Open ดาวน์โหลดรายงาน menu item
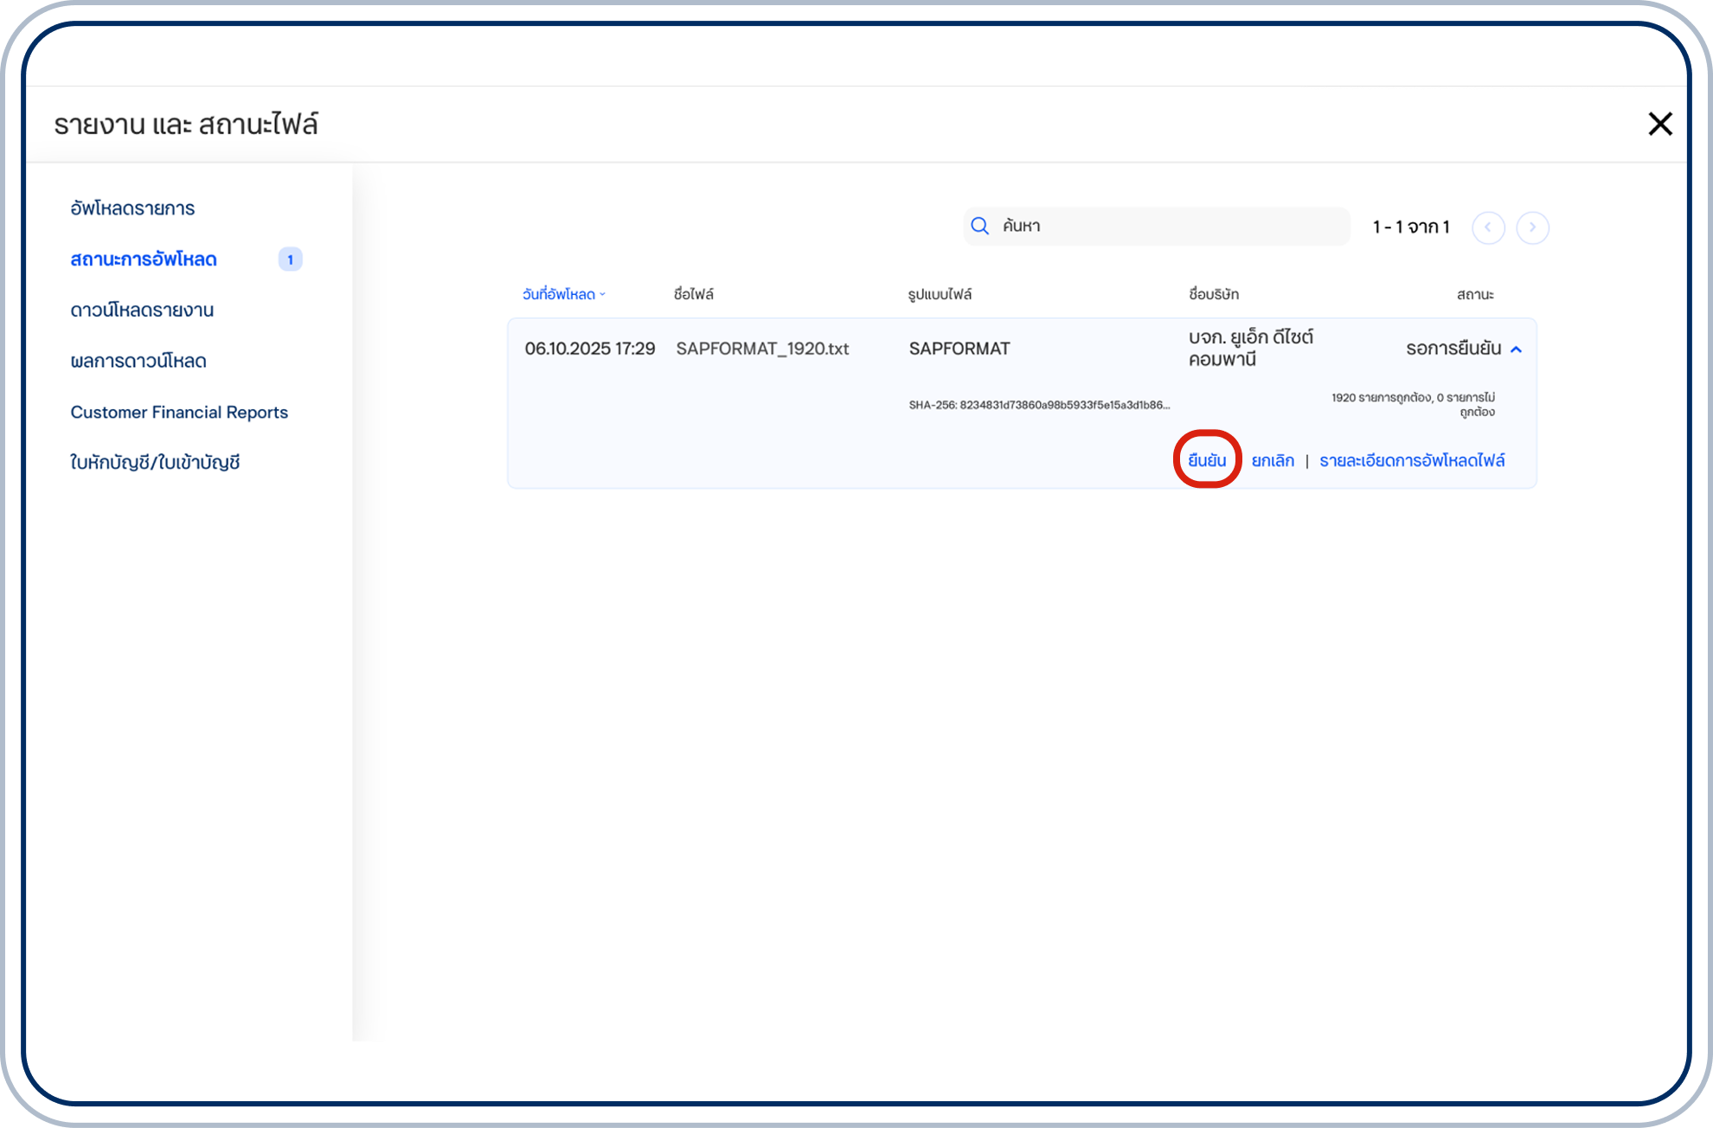Screen dimensions: 1713x1128 (142, 311)
